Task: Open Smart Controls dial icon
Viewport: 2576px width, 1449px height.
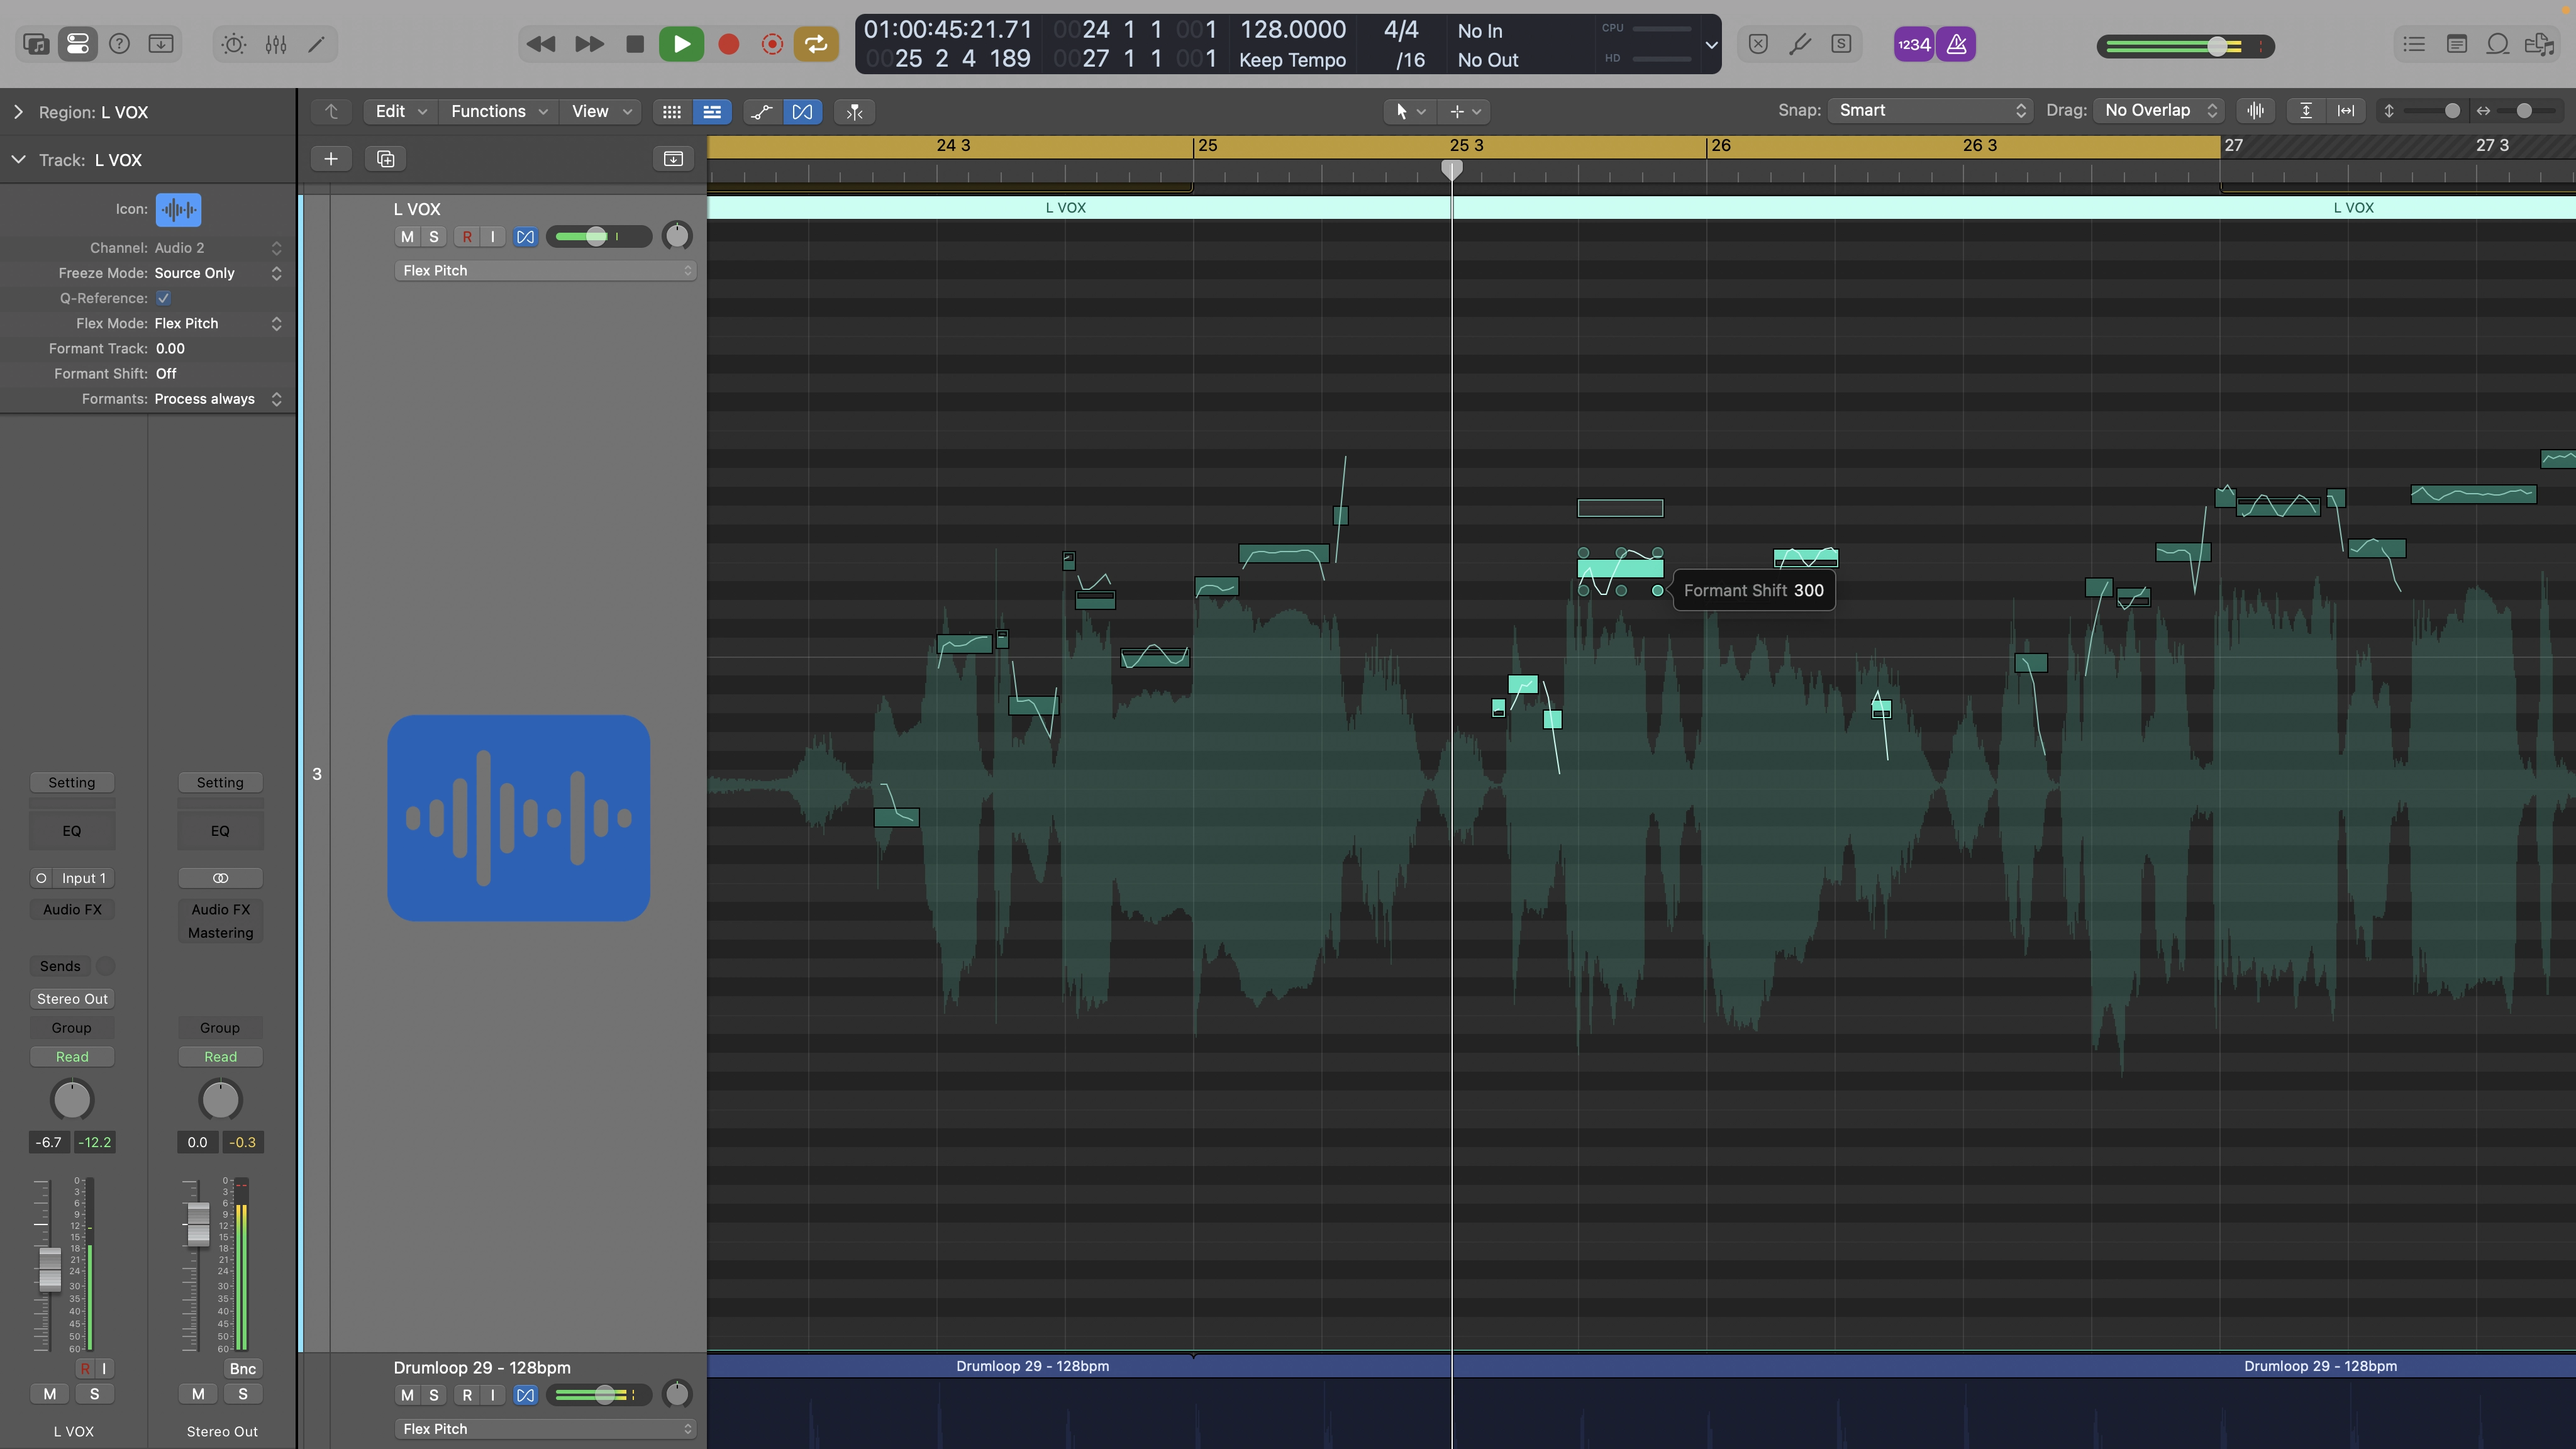Action: click(x=234, y=44)
